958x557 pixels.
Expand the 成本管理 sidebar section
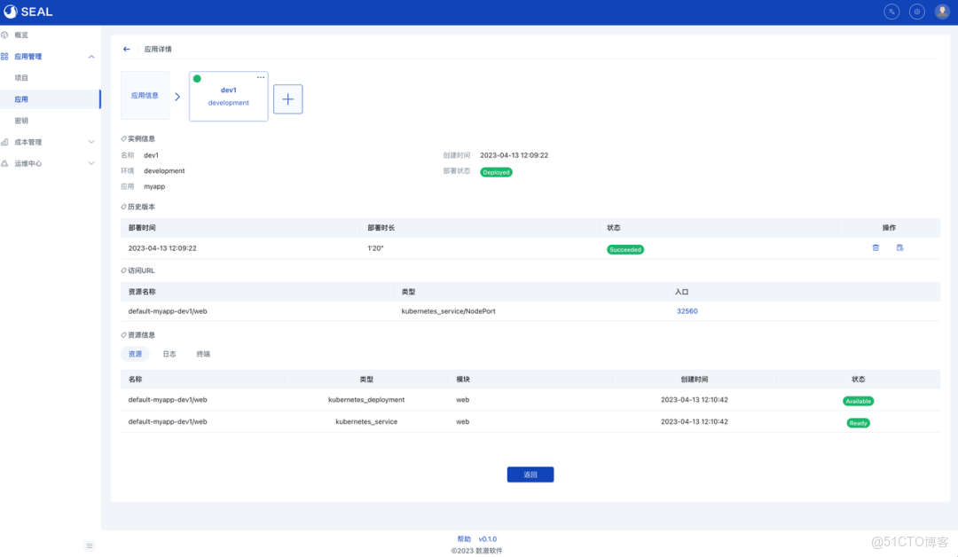pyautogui.click(x=90, y=141)
